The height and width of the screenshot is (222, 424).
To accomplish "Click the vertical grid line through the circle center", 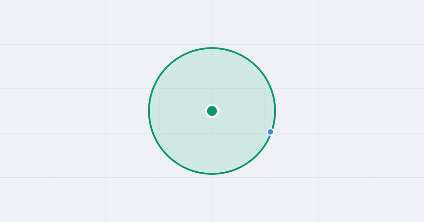I will coord(212,78).
